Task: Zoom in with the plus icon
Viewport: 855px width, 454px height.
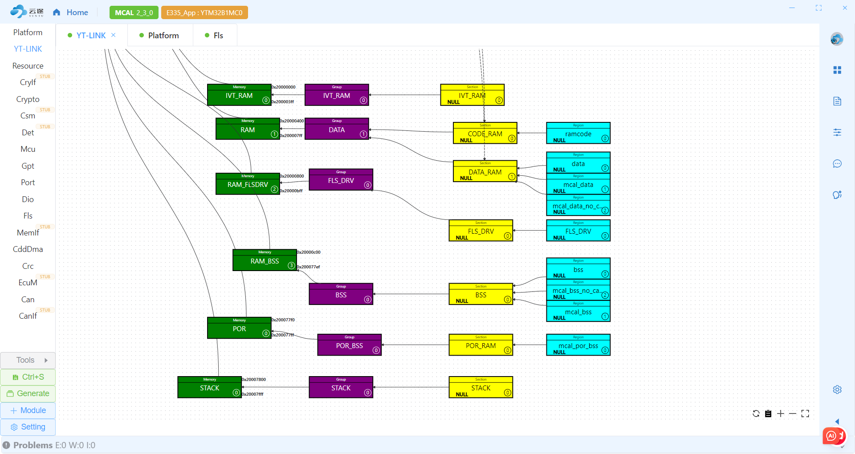Action: point(781,413)
